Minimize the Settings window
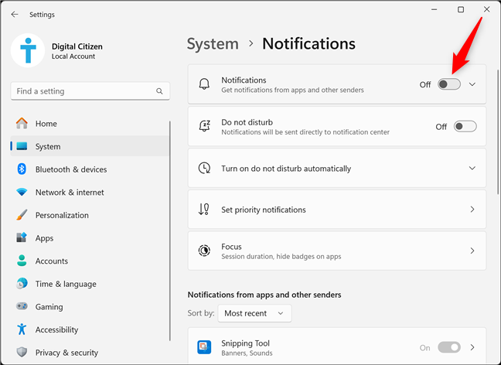The image size is (501, 365). (x=434, y=9)
